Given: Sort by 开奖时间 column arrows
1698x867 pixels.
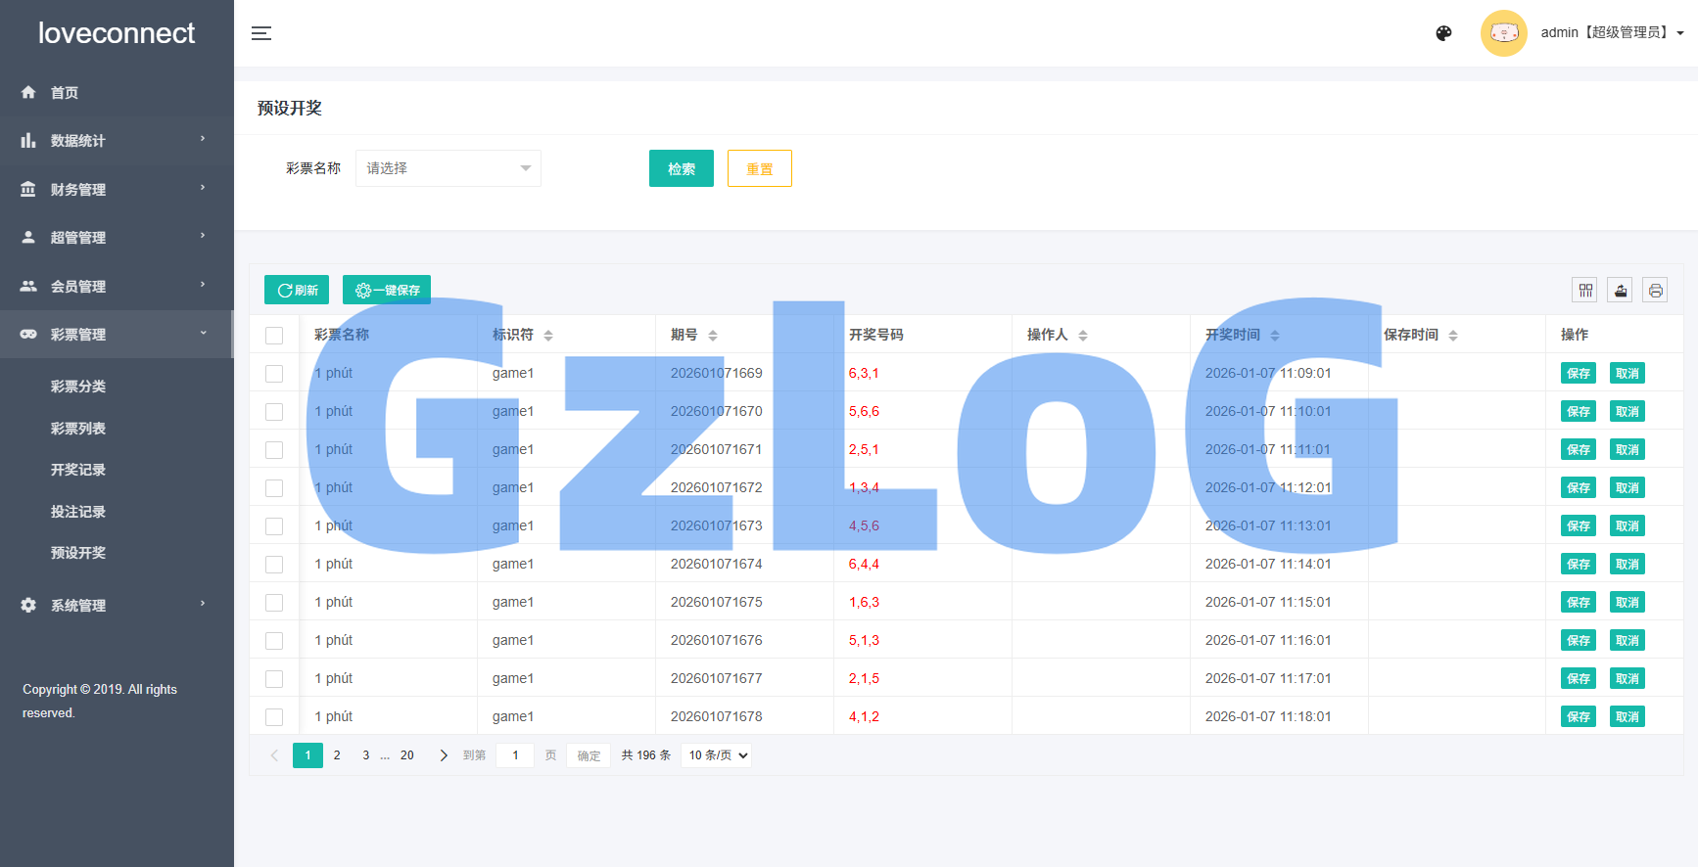Looking at the screenshot, I should point(1275,336).
